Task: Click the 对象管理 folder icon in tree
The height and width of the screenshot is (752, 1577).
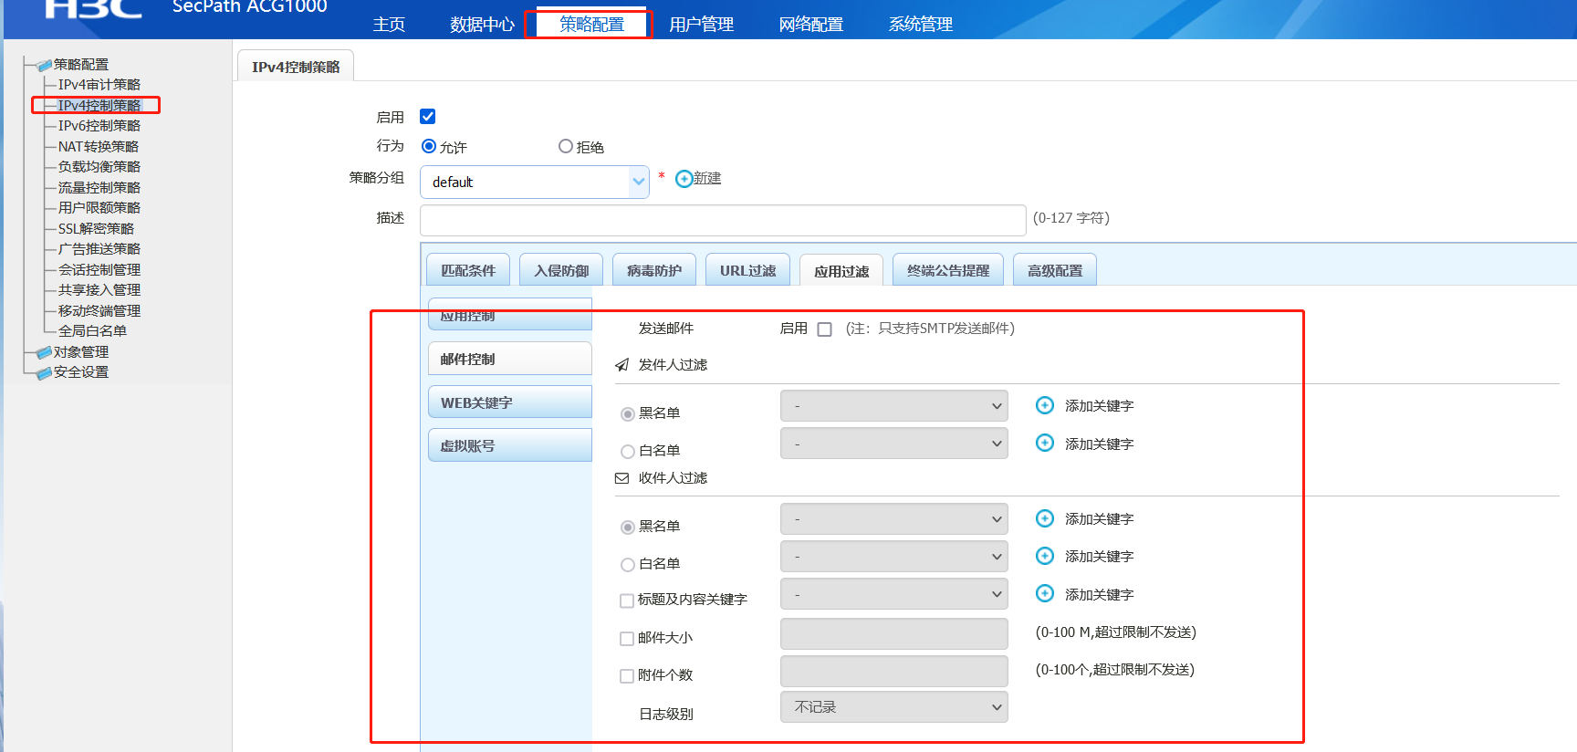Action: point(43,352)
